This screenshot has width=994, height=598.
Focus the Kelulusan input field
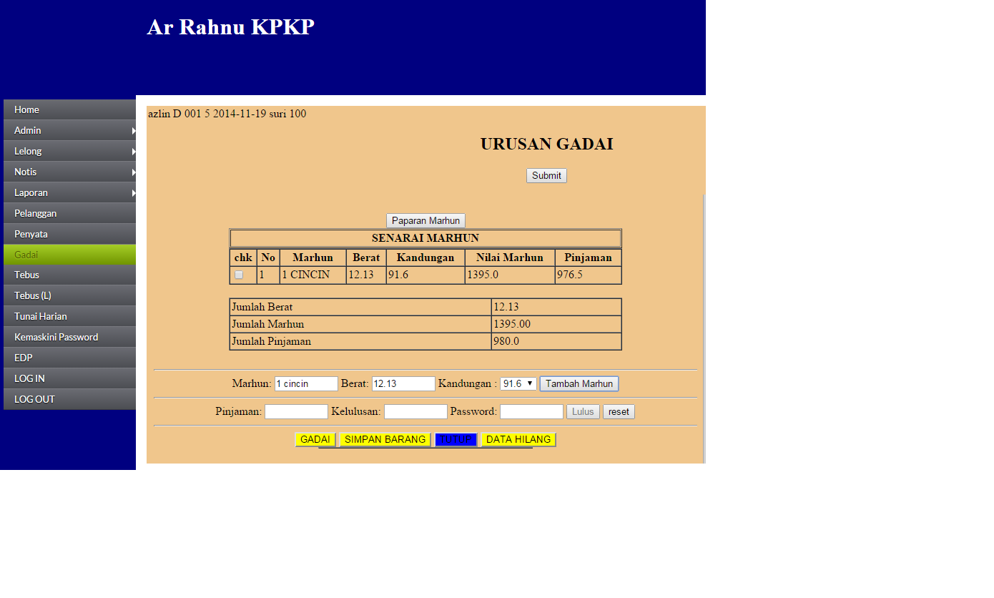[x=415, y=411]
